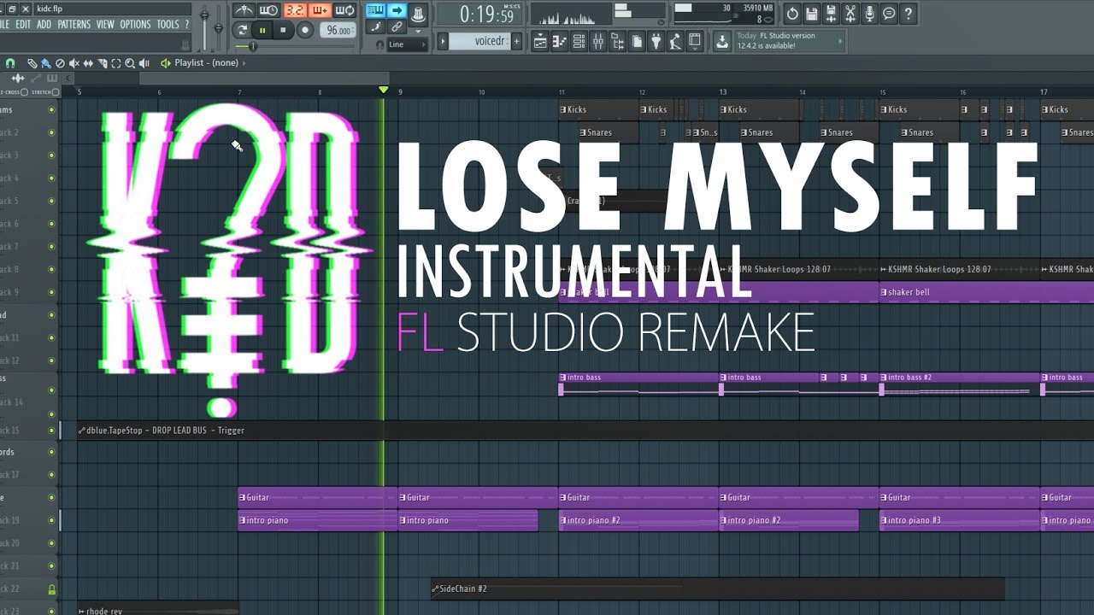The image size is (1094, 615).
Task: Open the plugin picker plug icon
Action: (x=656, y=41)
